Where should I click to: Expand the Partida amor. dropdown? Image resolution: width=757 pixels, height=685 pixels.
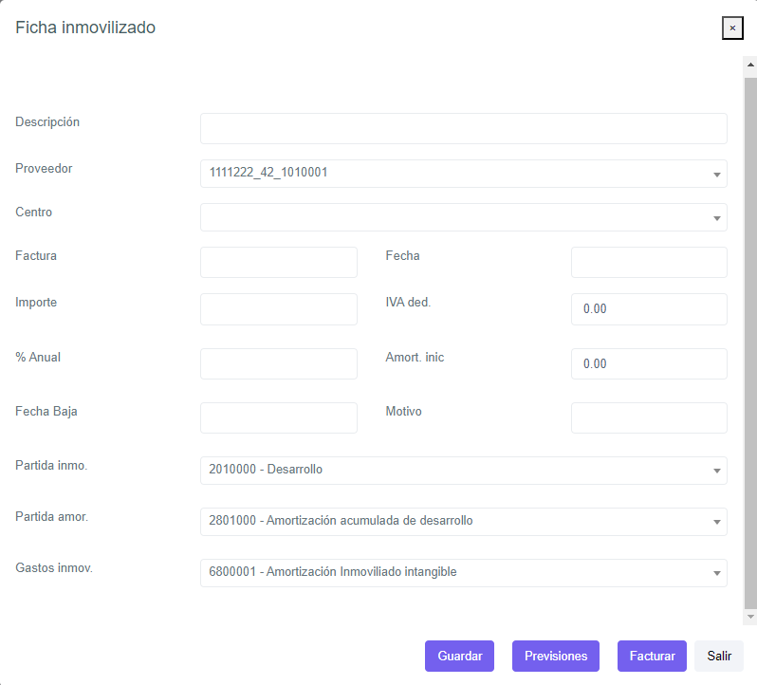click(x=463, y=522)
